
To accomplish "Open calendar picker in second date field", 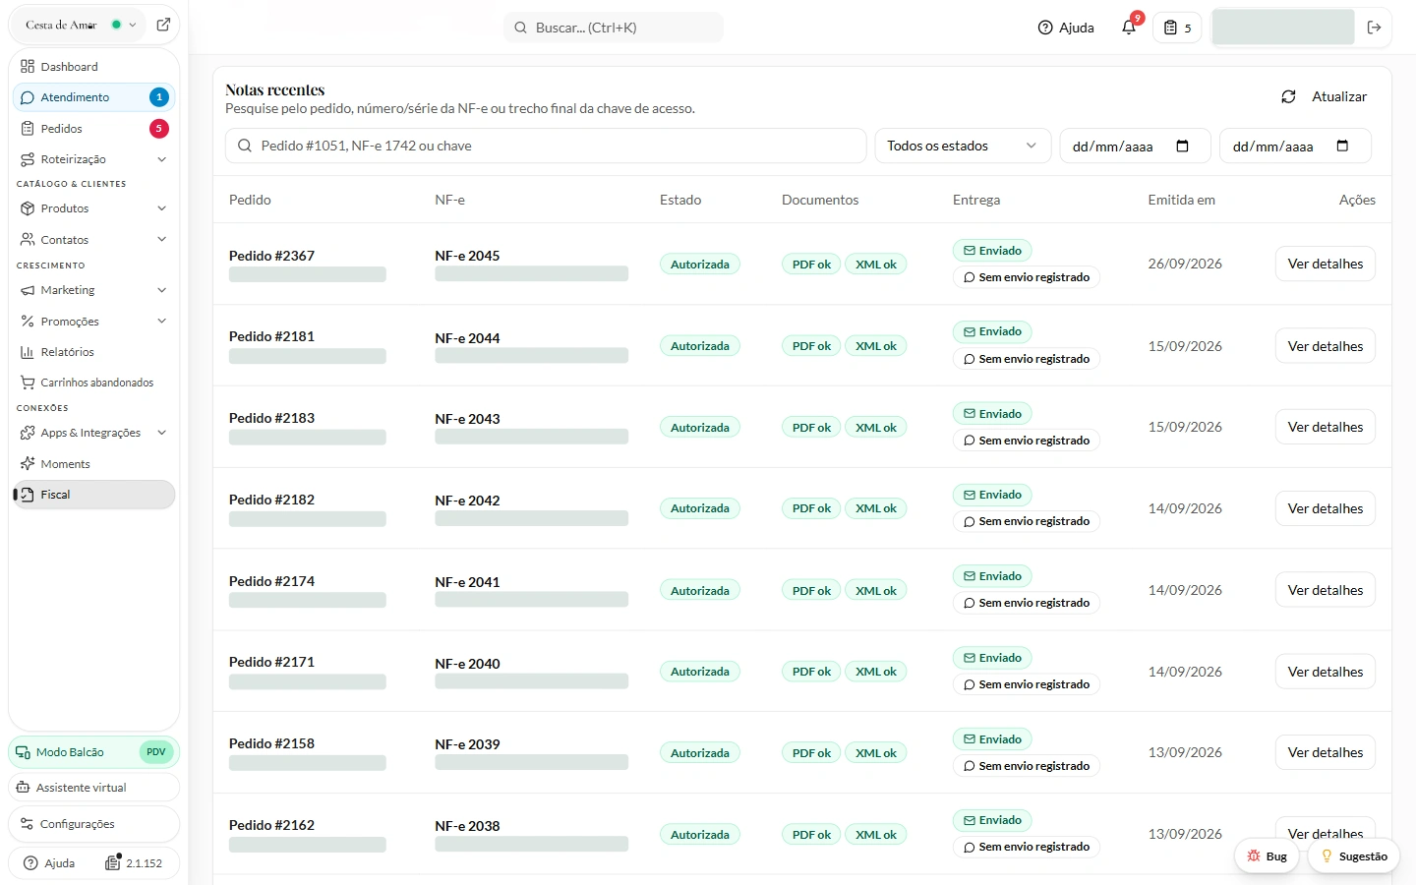I will click(1342, 146).
